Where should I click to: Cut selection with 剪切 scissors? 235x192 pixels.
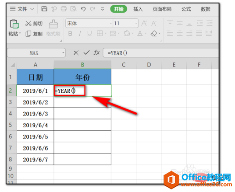34,24
